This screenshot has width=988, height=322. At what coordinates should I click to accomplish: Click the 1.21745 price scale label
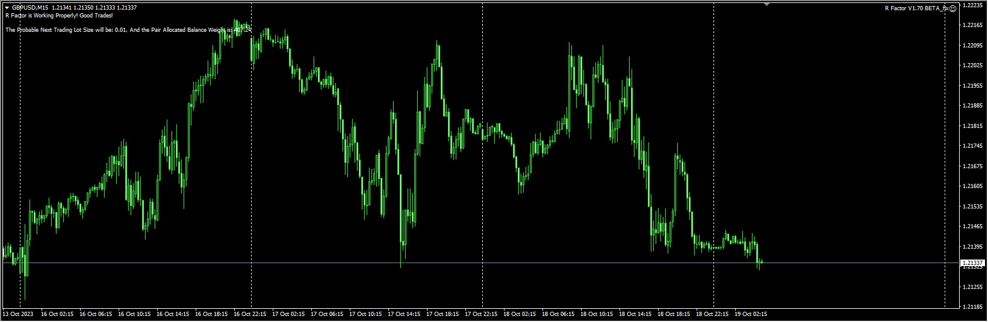tap(973, 146)
